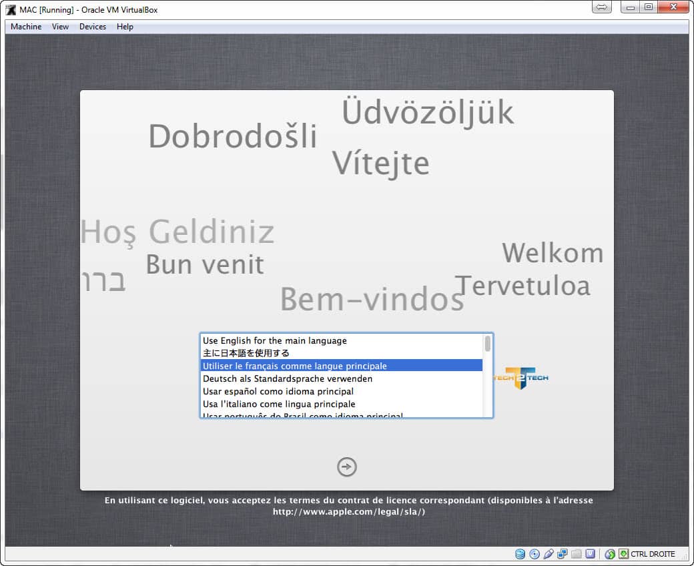Click the mouse integration indicator icon
The image size is (694, 566).
pyautogui.click(x=610, y=553)
